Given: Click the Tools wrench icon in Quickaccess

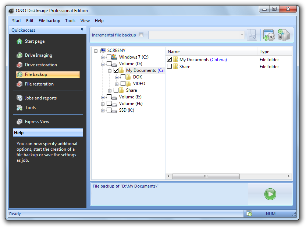Looking at the screenshot, I should pyautogui.click(x=19, y=108).
